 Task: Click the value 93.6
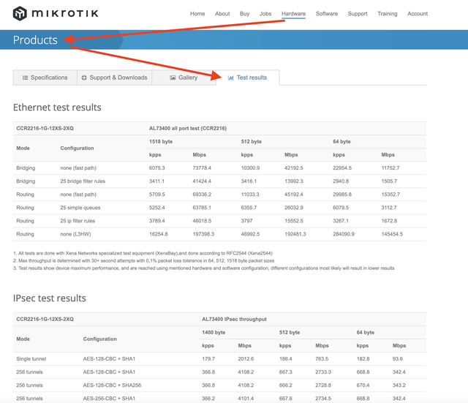(398, 359)
